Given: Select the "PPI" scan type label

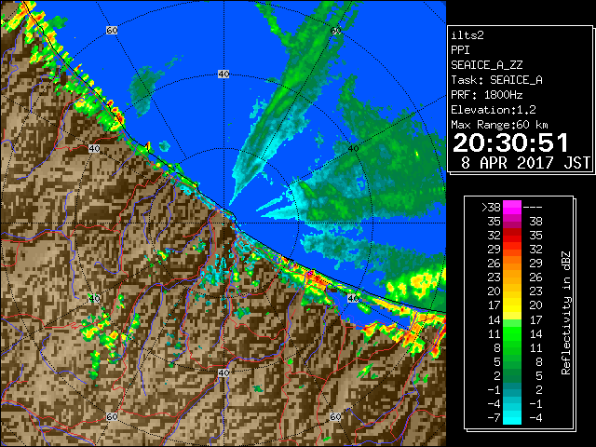Looking at the screenshot, I should (460, 50).
